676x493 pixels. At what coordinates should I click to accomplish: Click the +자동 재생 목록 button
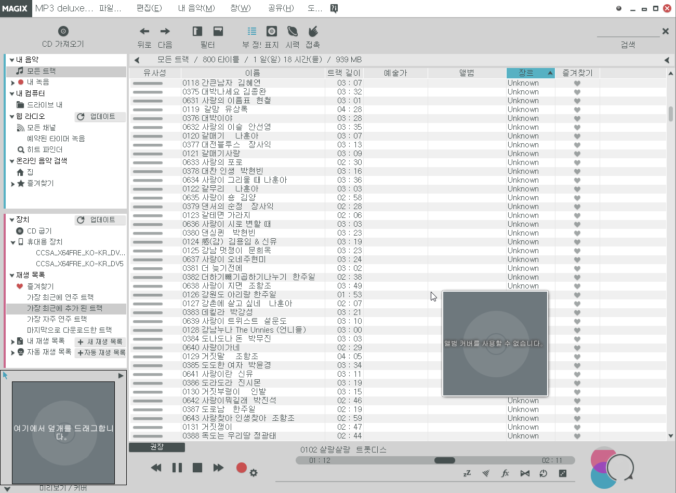click(101, 353)
